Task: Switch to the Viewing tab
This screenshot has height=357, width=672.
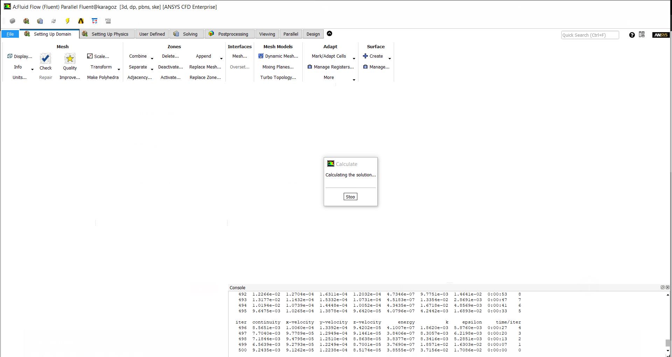Action: (267, 34)
